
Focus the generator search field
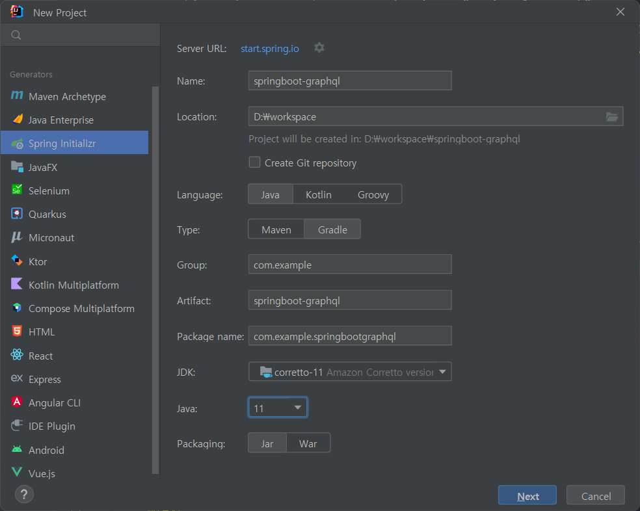coord(81,35)
